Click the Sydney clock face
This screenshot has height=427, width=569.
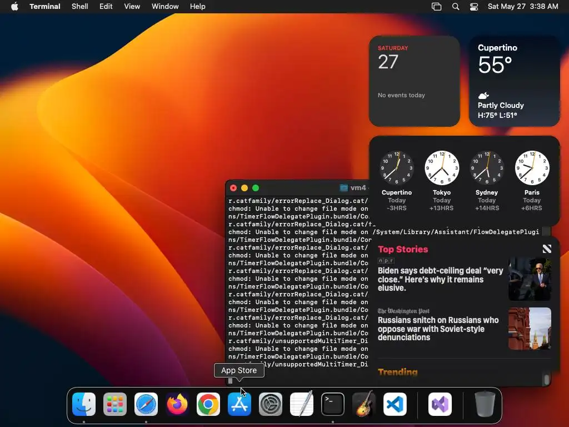pos(487,168)
